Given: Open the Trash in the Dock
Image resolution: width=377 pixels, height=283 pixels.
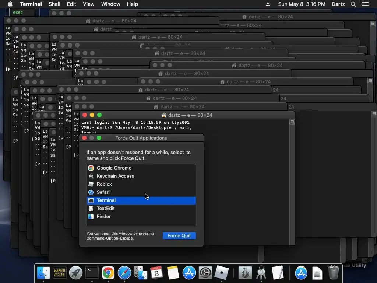Looking at the screenshot, I should [x=334, y=272].
